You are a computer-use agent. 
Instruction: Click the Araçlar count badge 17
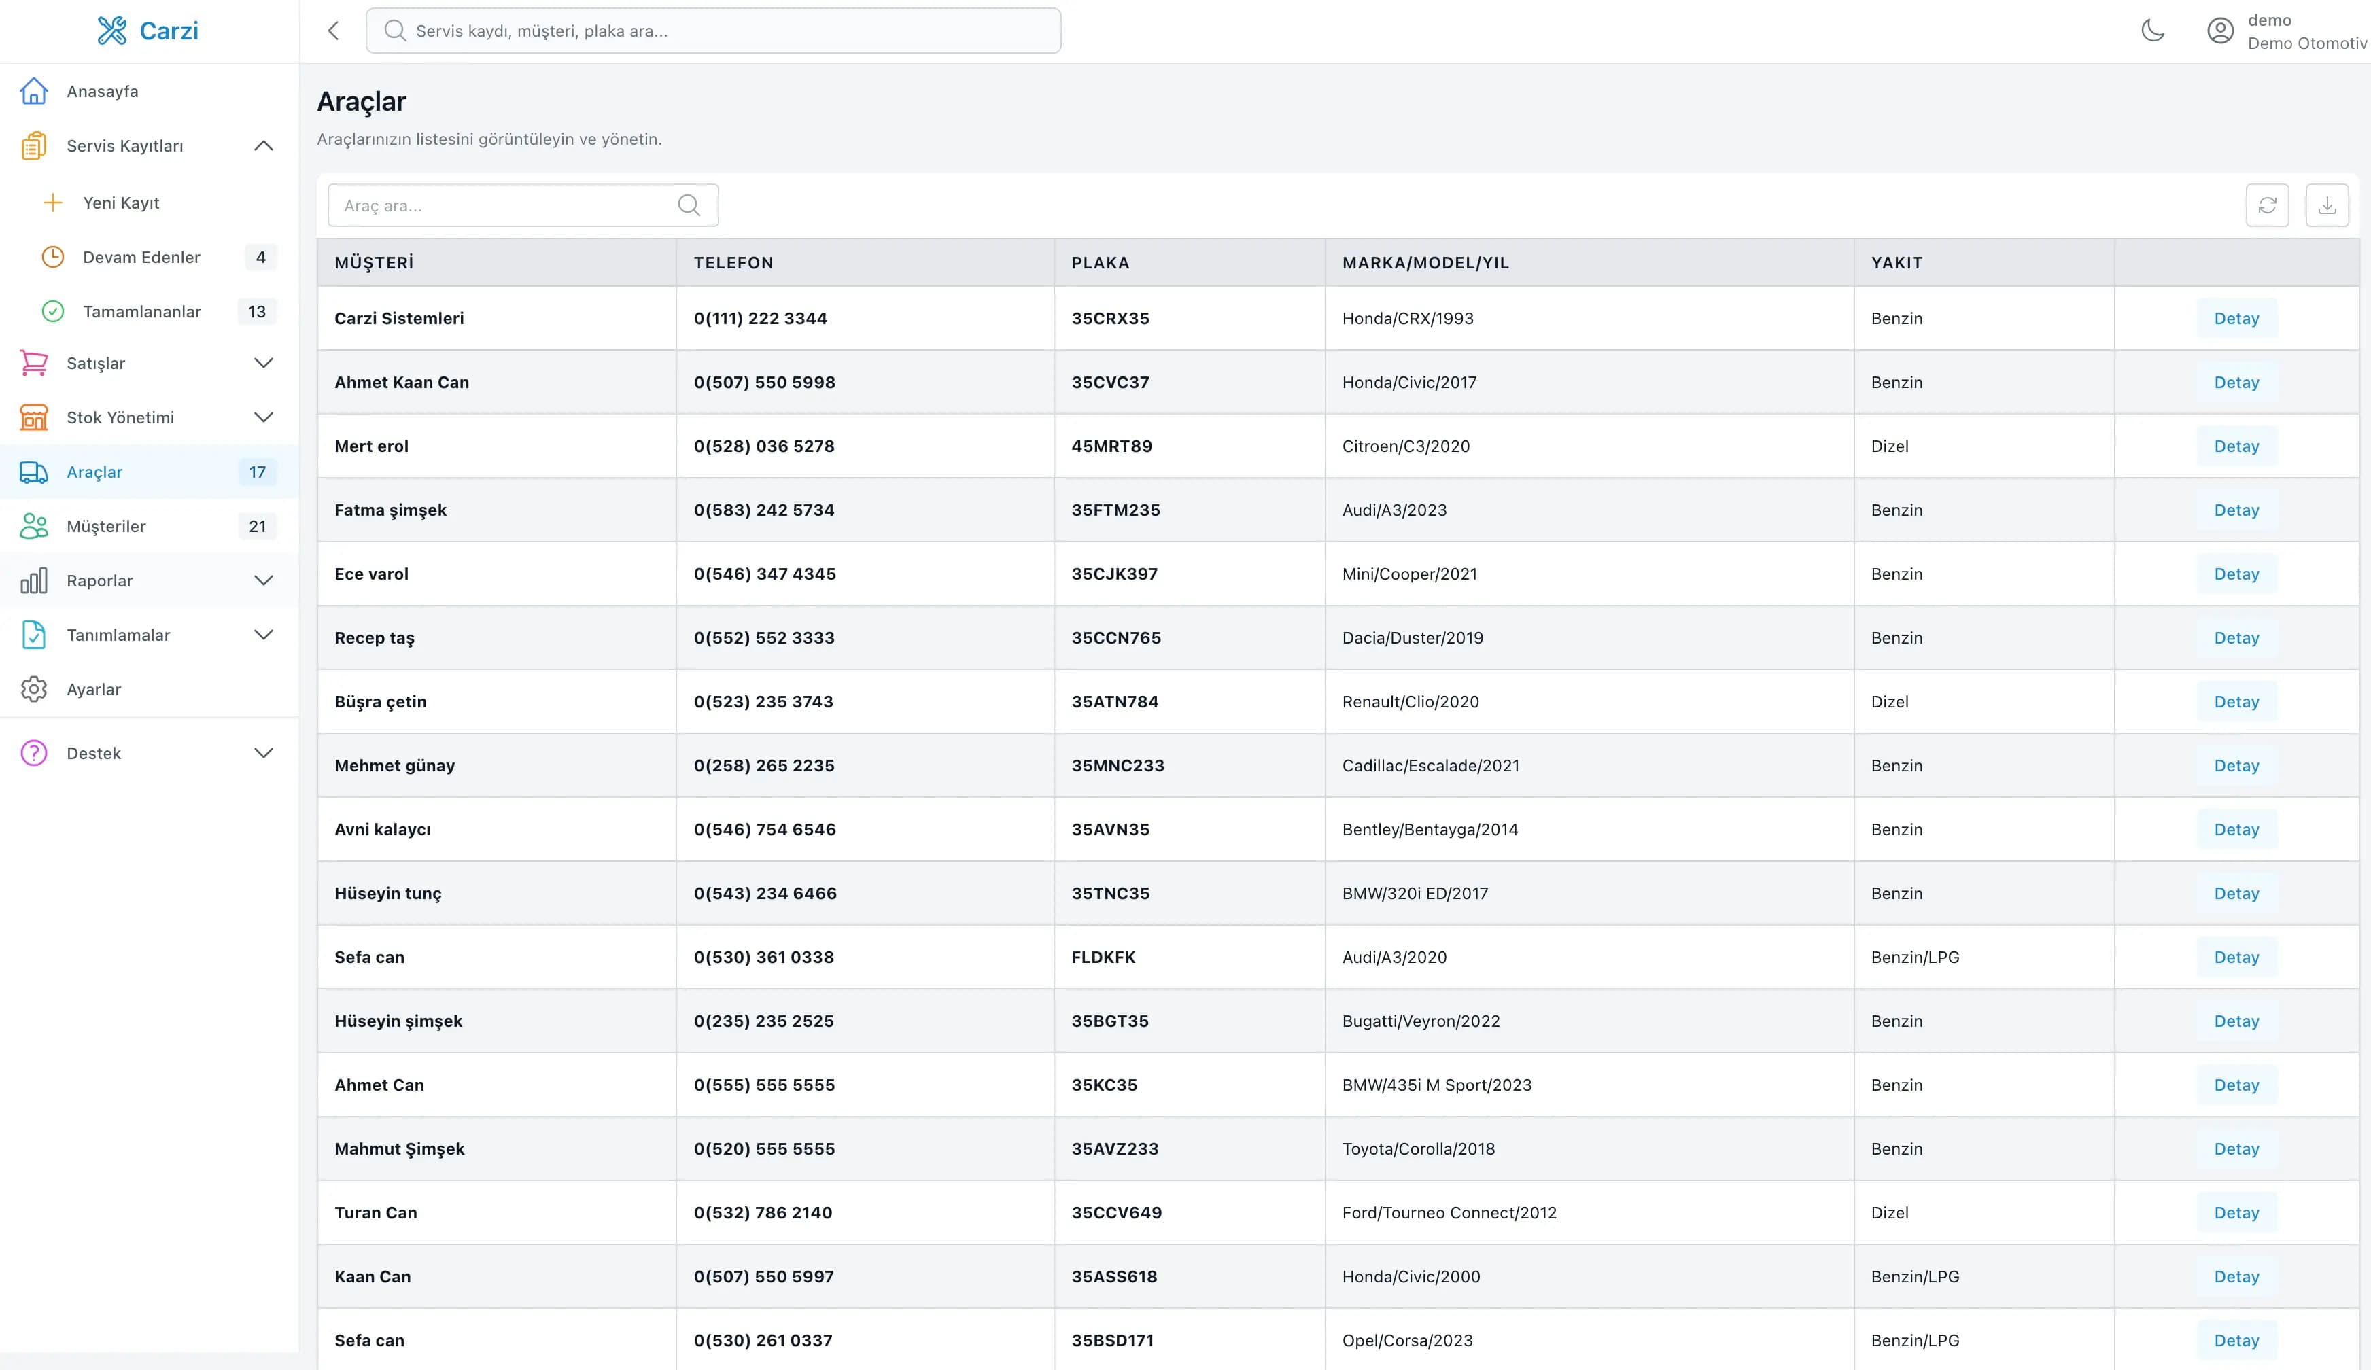click(x=258, y=472)
